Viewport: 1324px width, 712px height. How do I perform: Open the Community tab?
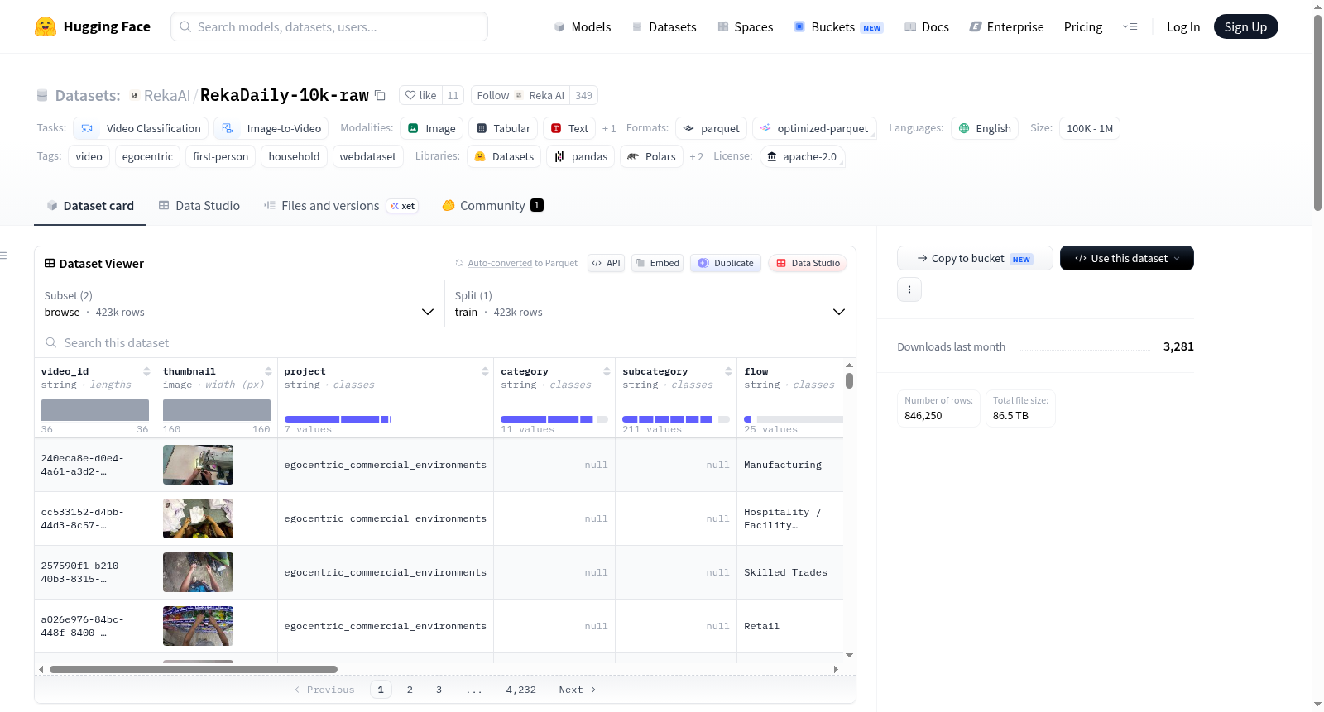492,206
